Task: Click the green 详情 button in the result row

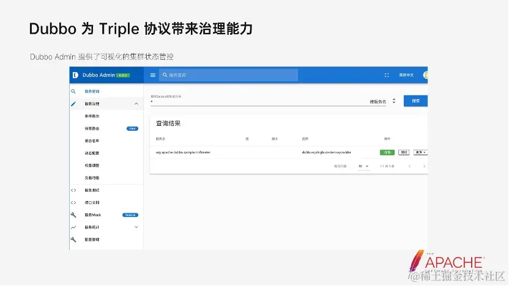Action: (x=387, y=152)
